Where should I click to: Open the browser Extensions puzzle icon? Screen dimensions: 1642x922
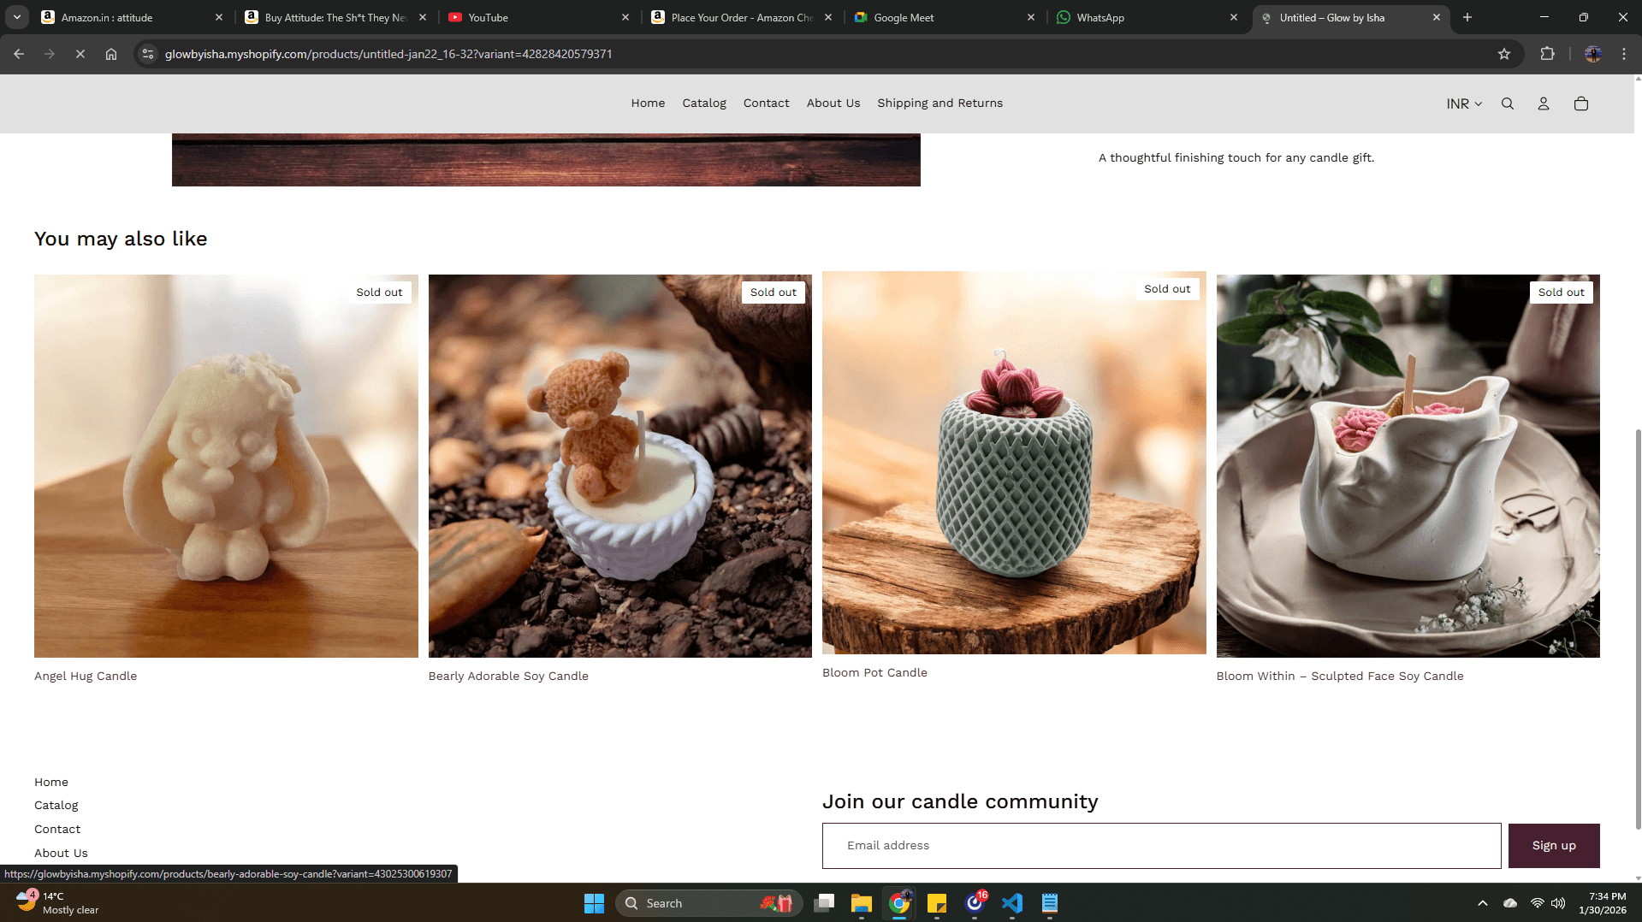click(1547, 54)
